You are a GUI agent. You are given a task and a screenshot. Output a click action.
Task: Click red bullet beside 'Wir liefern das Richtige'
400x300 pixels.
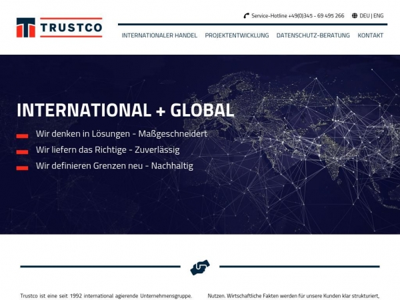(22, 151)
